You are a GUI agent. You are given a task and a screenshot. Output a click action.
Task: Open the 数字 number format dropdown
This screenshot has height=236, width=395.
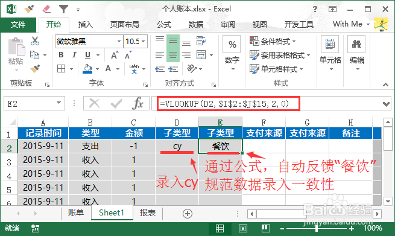pos(232,54)
